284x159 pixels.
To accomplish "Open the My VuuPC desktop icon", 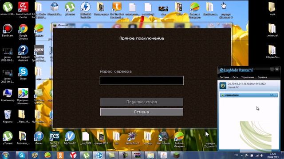I will point(70,138).
